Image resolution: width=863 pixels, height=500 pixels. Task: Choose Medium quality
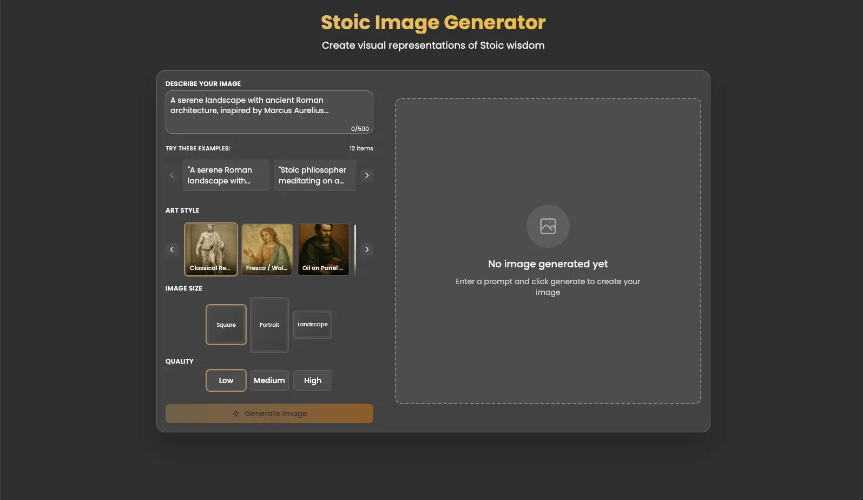(x=269, y=380)
